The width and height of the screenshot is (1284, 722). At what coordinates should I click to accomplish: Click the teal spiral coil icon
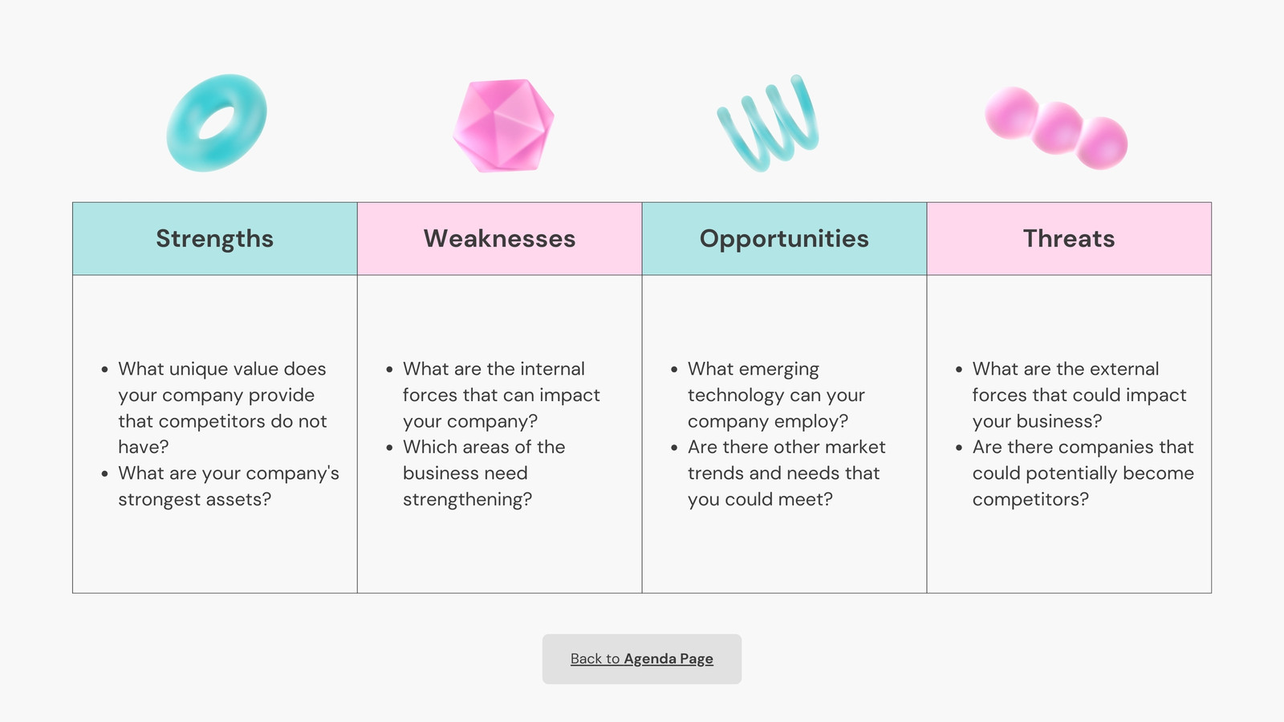coord(768,123)
